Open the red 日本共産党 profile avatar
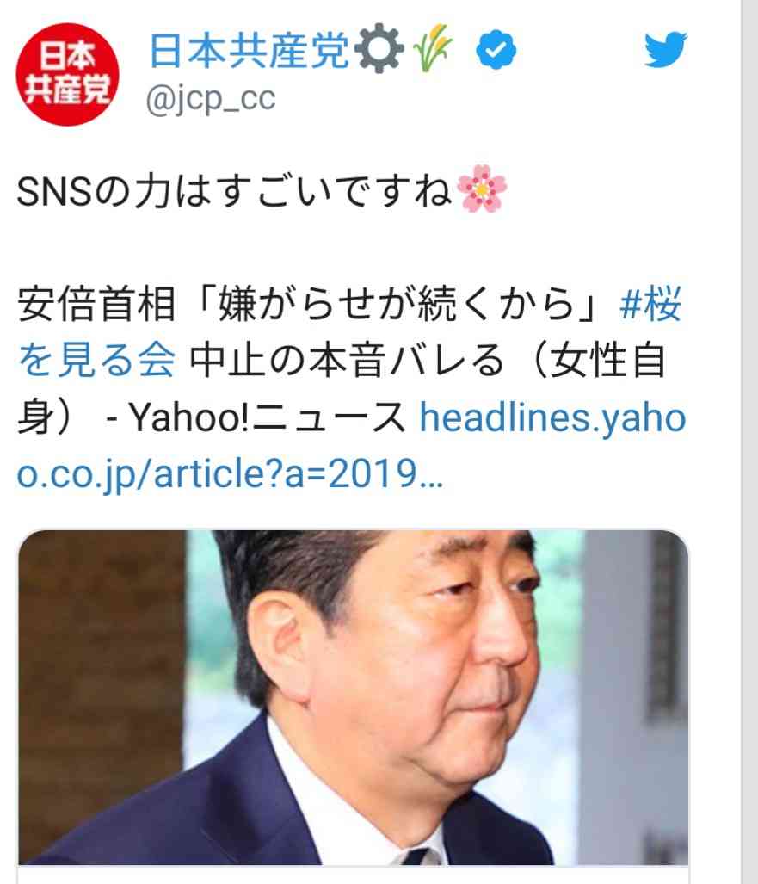The height and width of the screenshot is (884, 758). coord(68,74)
